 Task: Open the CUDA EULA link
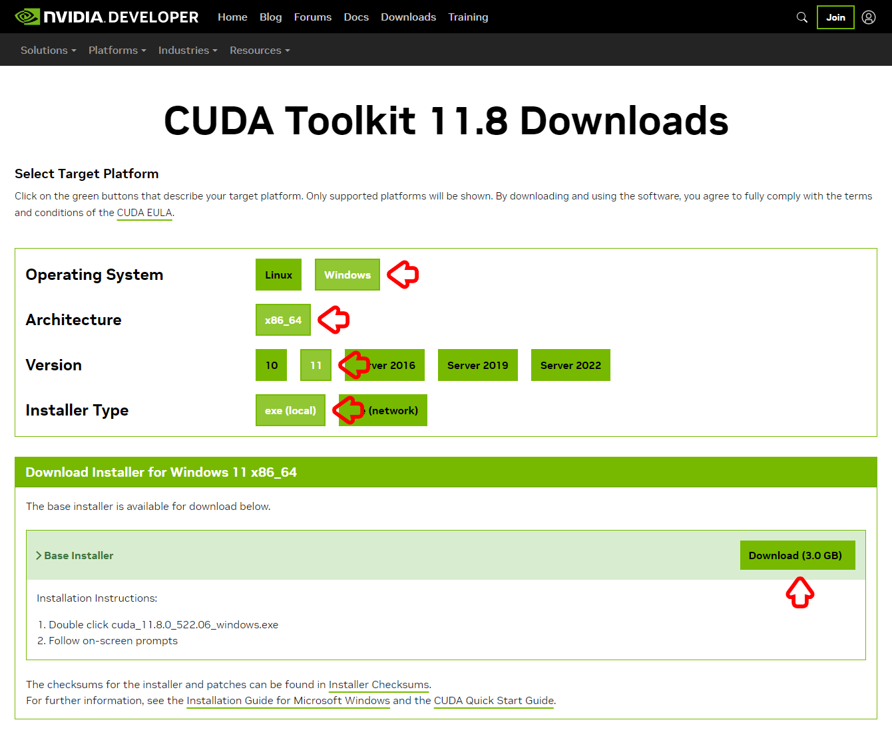click(144, 213)
